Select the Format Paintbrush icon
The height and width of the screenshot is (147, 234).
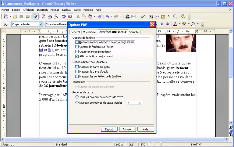[100, 16]
